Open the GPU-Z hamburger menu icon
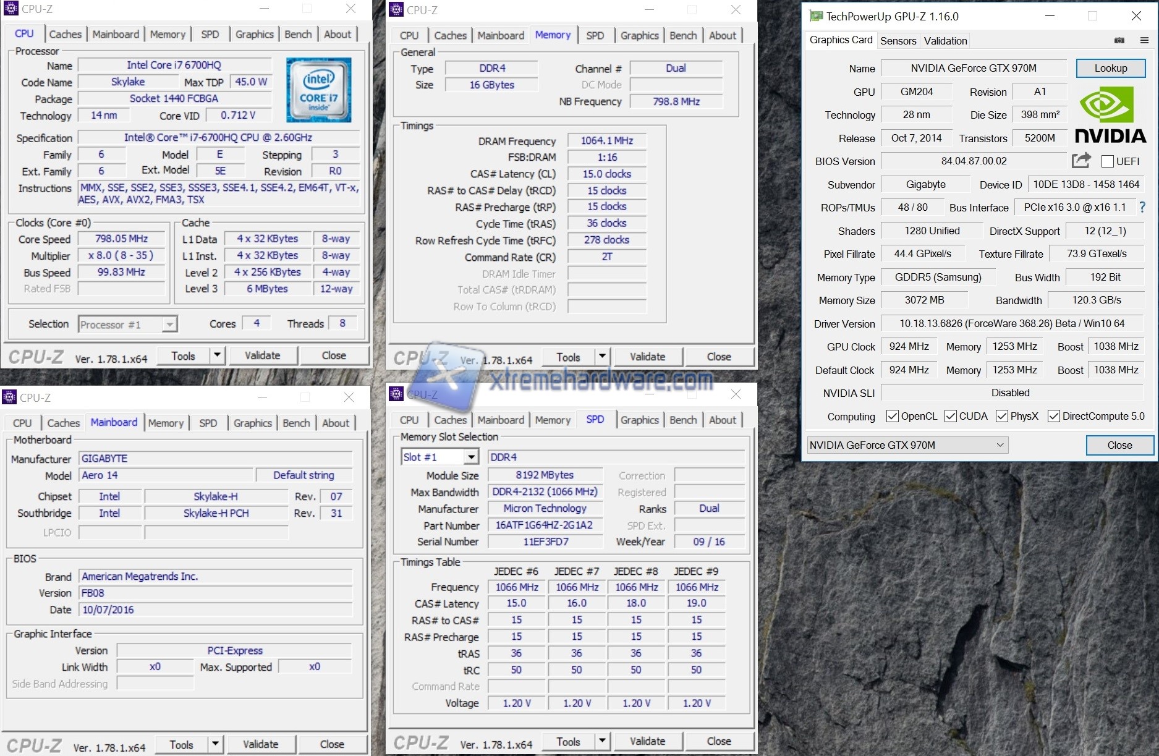 tap(1144, 41)
